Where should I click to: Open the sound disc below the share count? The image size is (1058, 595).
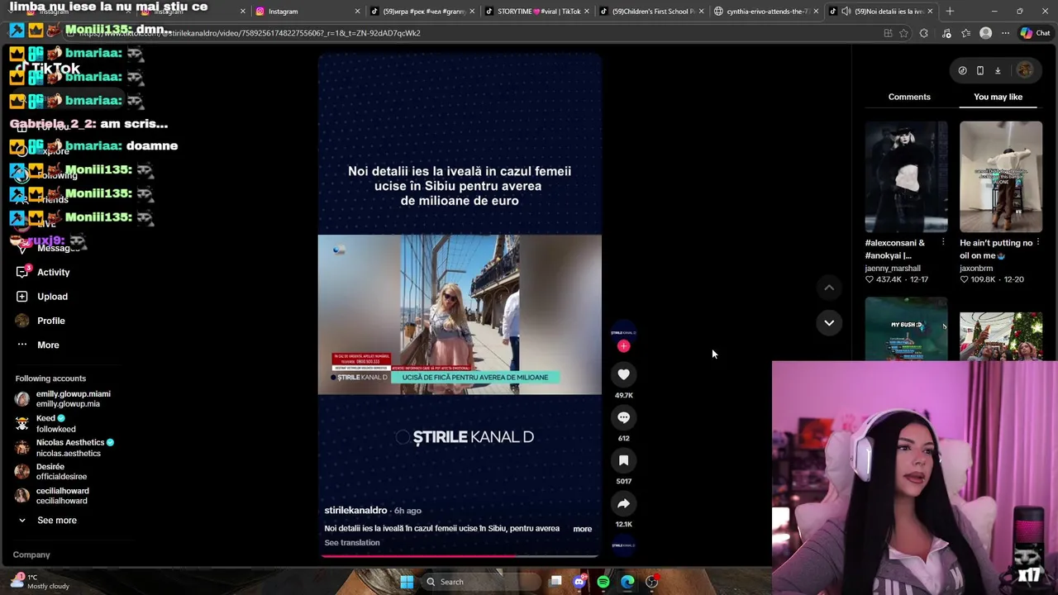tap(623, 545)
